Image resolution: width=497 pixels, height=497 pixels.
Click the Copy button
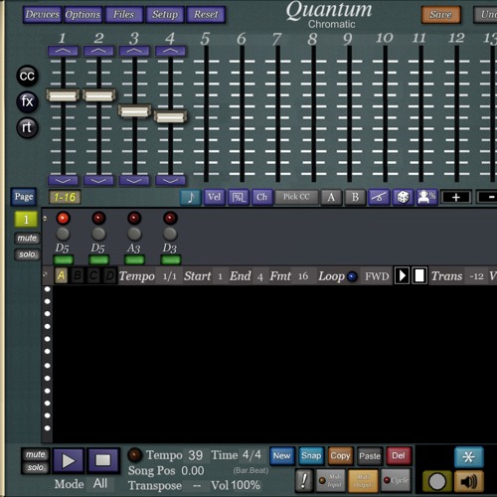(340, 456)
